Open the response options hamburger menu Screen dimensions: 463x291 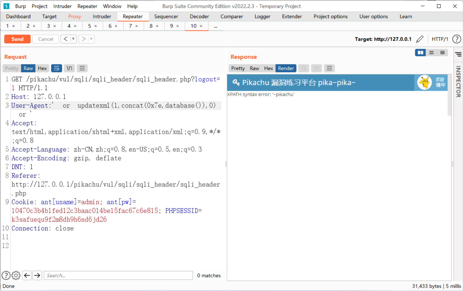tap(329, 68)
